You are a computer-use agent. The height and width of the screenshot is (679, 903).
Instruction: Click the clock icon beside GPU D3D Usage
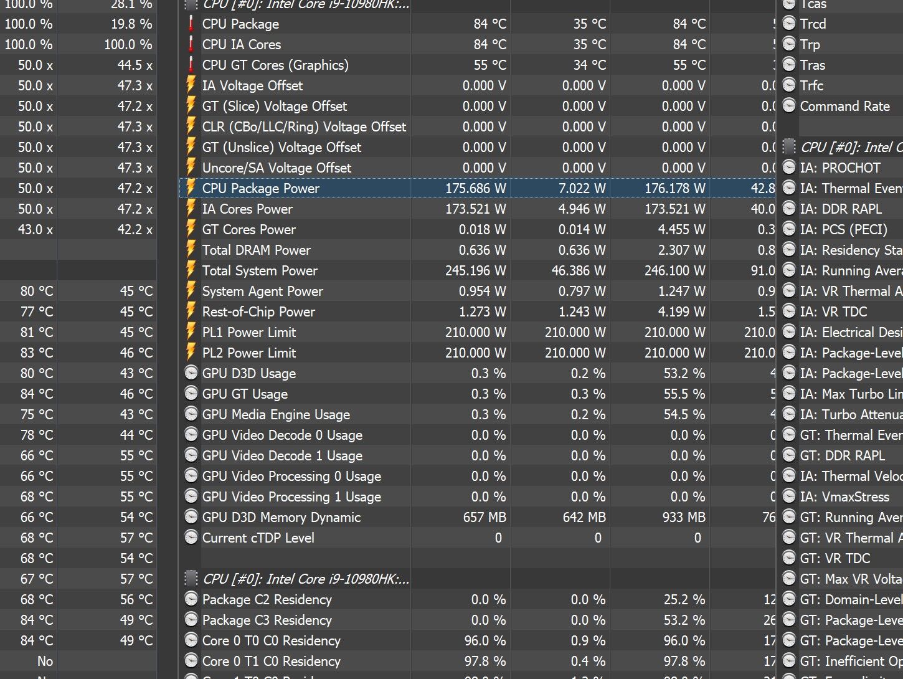pos(191,373)
